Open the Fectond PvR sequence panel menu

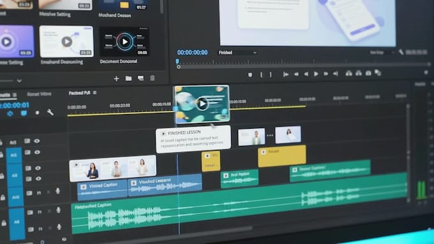point(95,92)
